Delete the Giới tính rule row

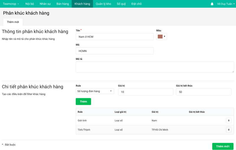point(229,120)
